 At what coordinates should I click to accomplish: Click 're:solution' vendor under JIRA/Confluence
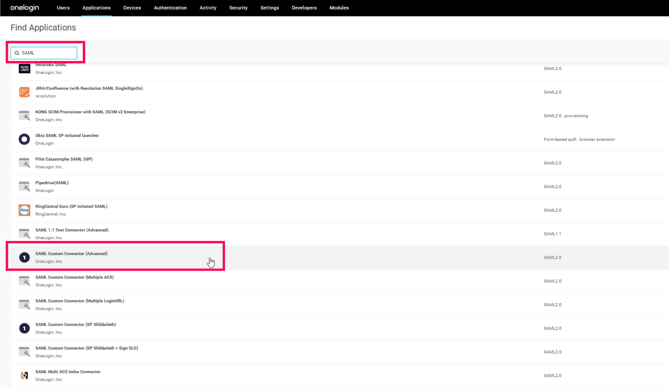(45, 96)
